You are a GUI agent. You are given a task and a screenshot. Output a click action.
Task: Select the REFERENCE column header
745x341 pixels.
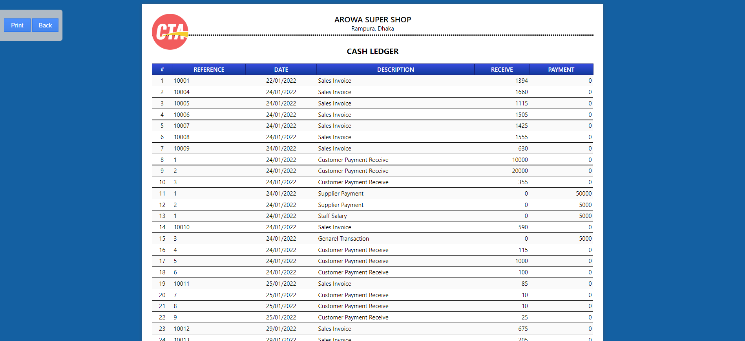pyautogui.click(x=209, y=69)
